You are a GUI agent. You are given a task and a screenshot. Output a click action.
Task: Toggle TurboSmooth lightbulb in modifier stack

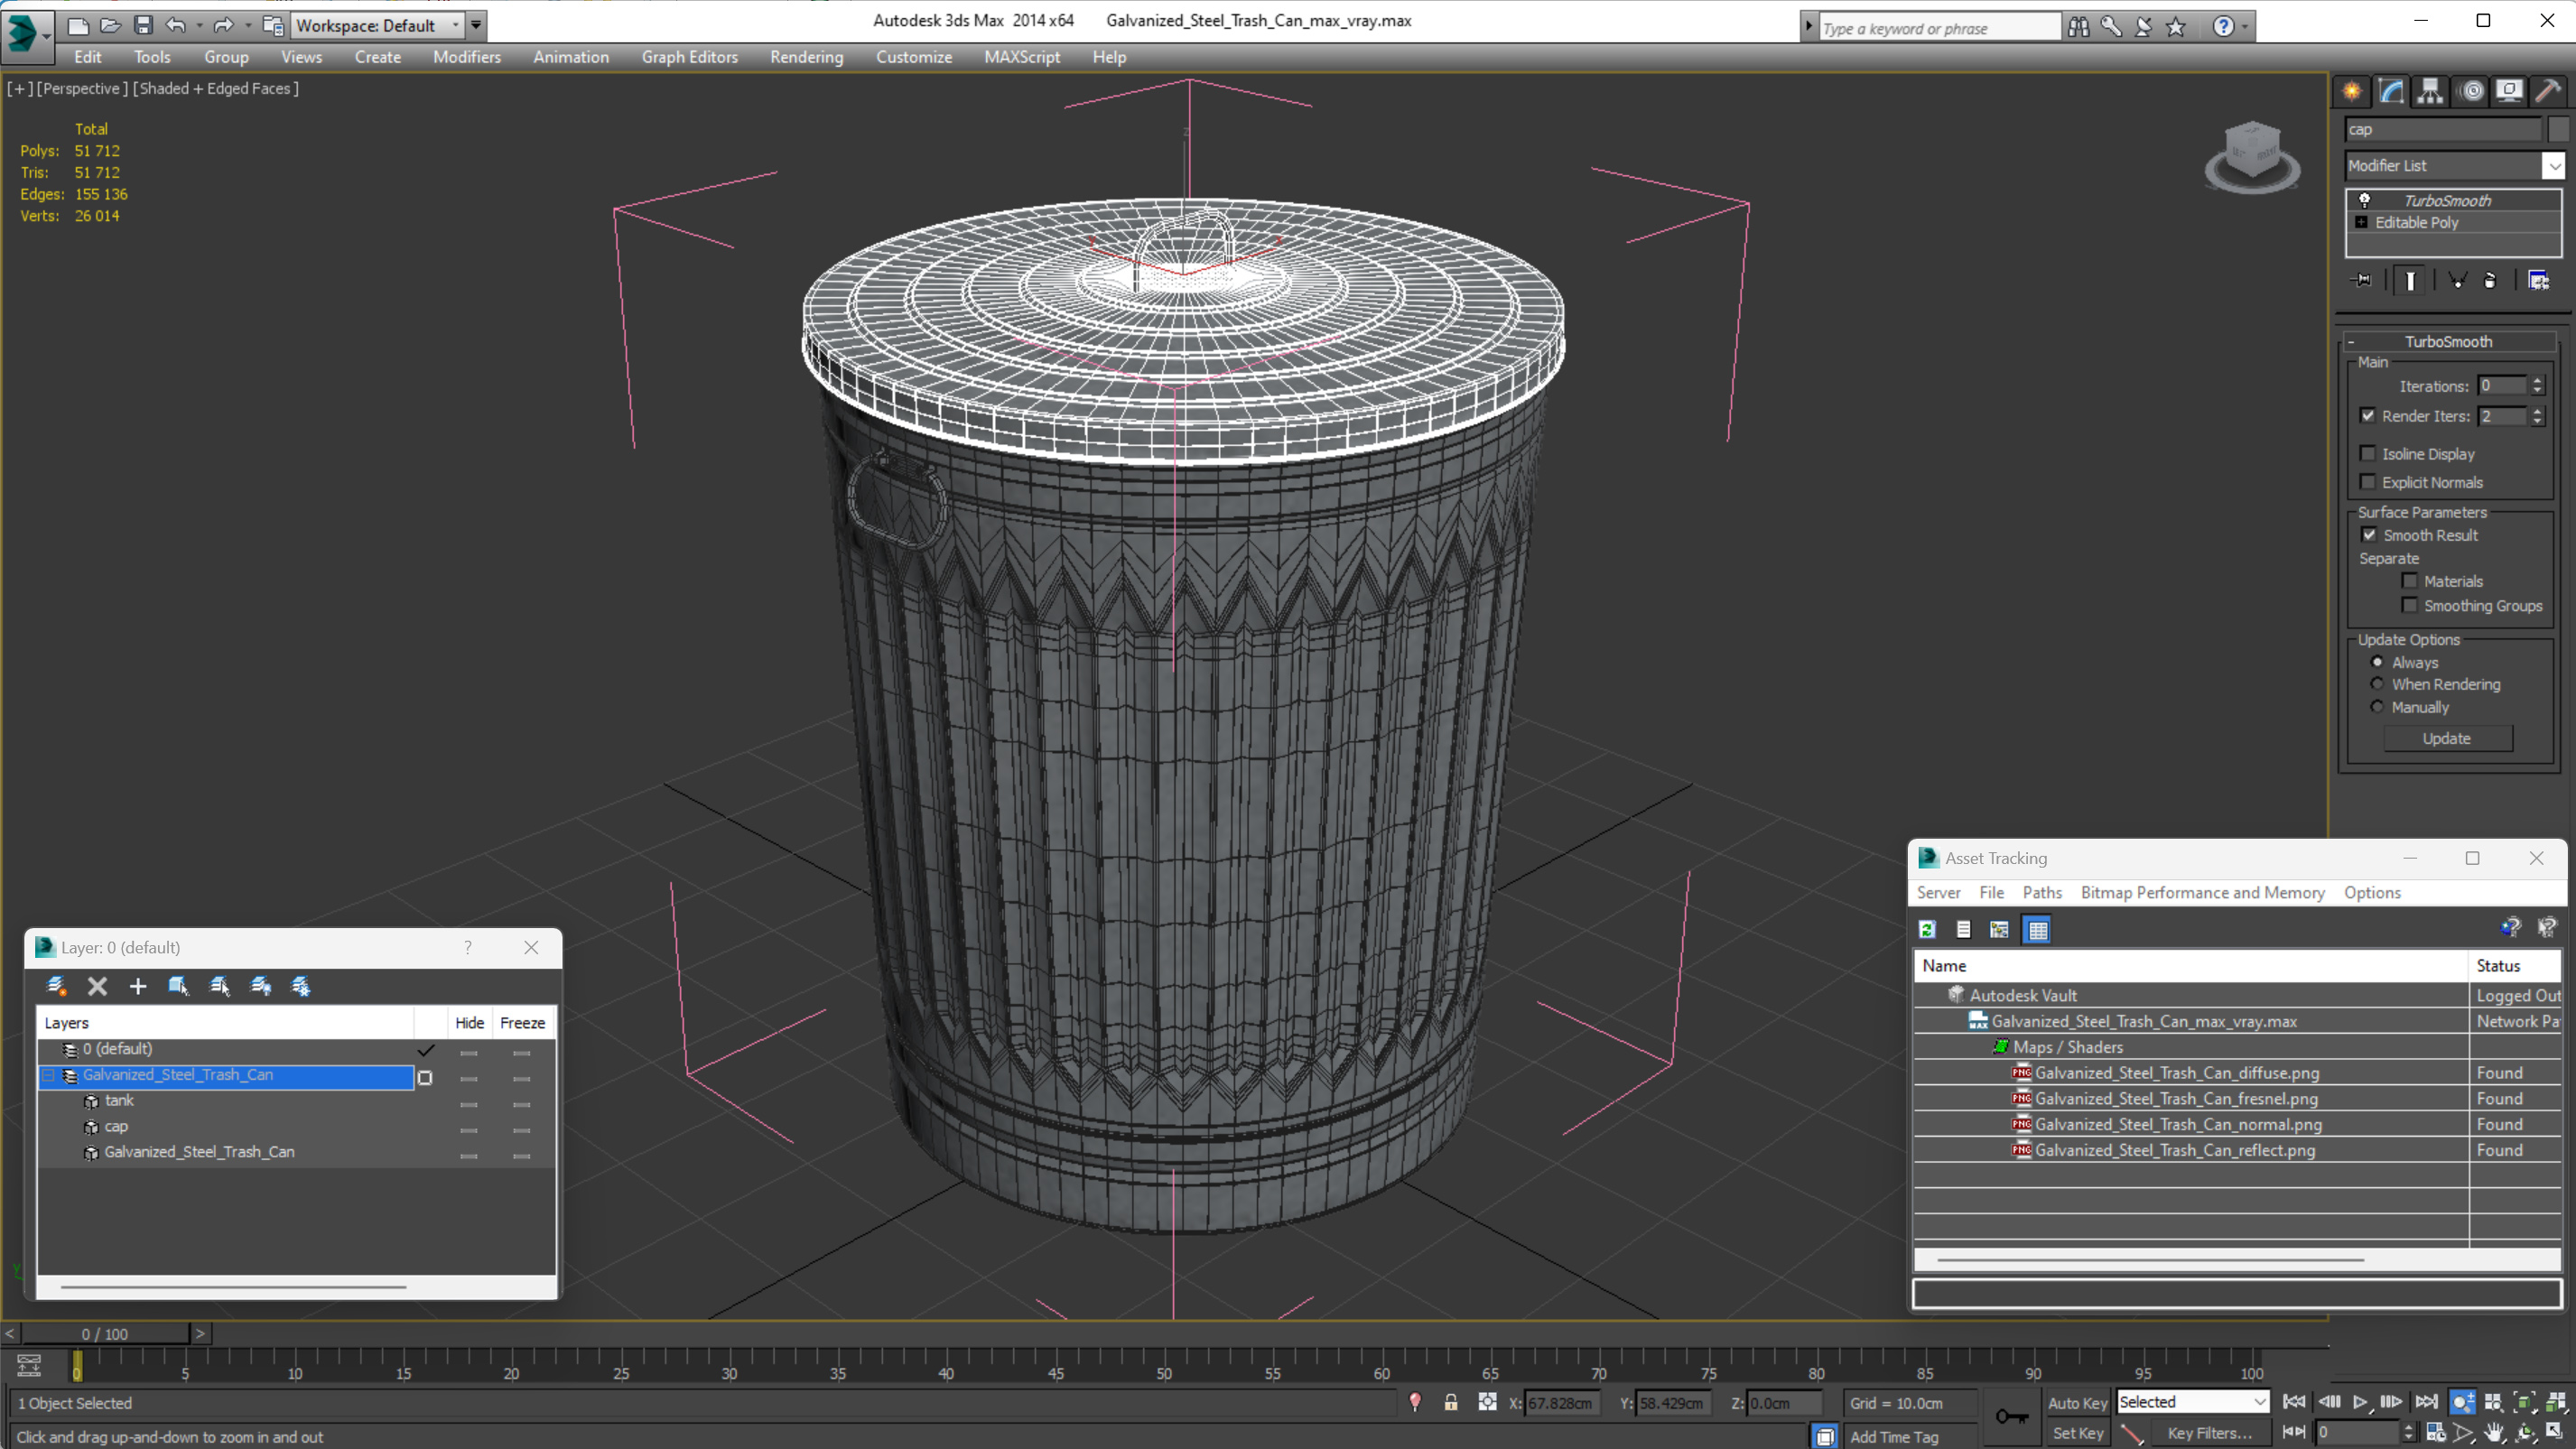[x=2364, y=200]
